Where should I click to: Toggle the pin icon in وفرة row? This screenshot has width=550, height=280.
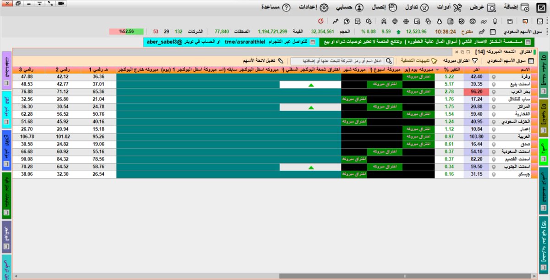494,77
